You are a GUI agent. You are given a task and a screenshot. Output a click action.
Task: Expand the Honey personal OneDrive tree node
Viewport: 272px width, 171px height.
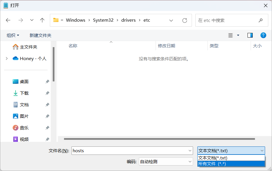tap(7, 59)
